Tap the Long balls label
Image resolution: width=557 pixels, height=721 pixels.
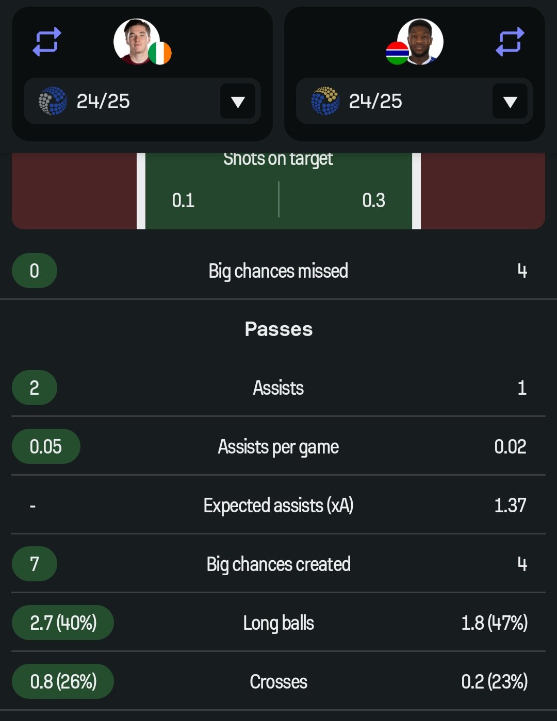tap(278, 623)
